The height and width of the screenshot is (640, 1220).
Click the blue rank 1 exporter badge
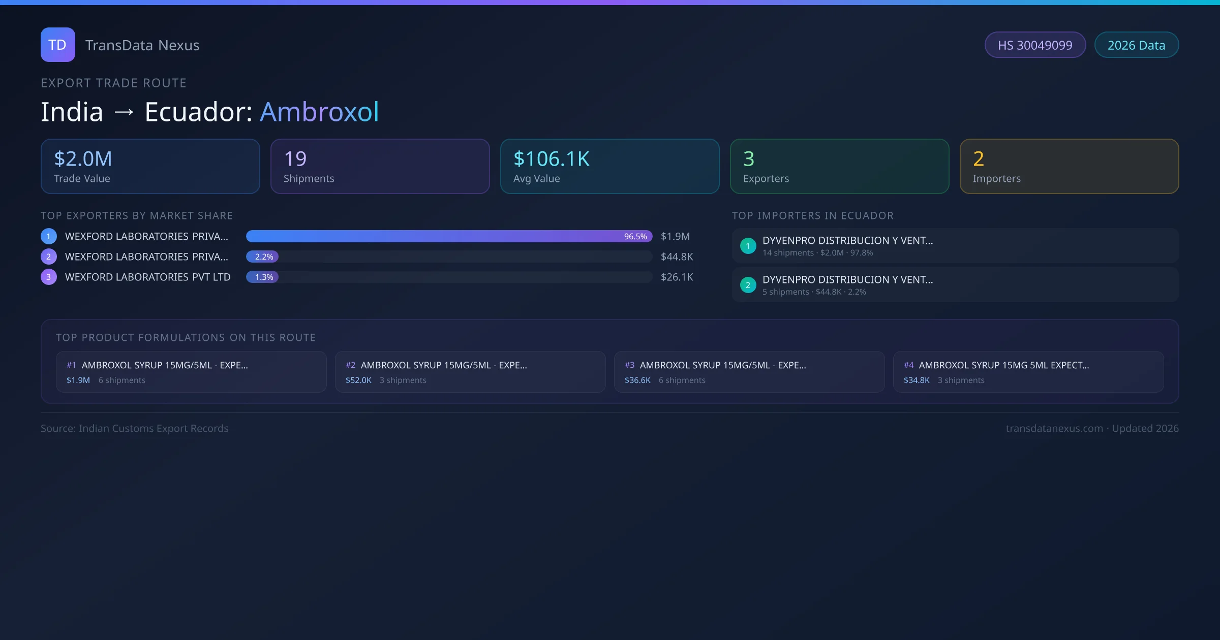49,236
